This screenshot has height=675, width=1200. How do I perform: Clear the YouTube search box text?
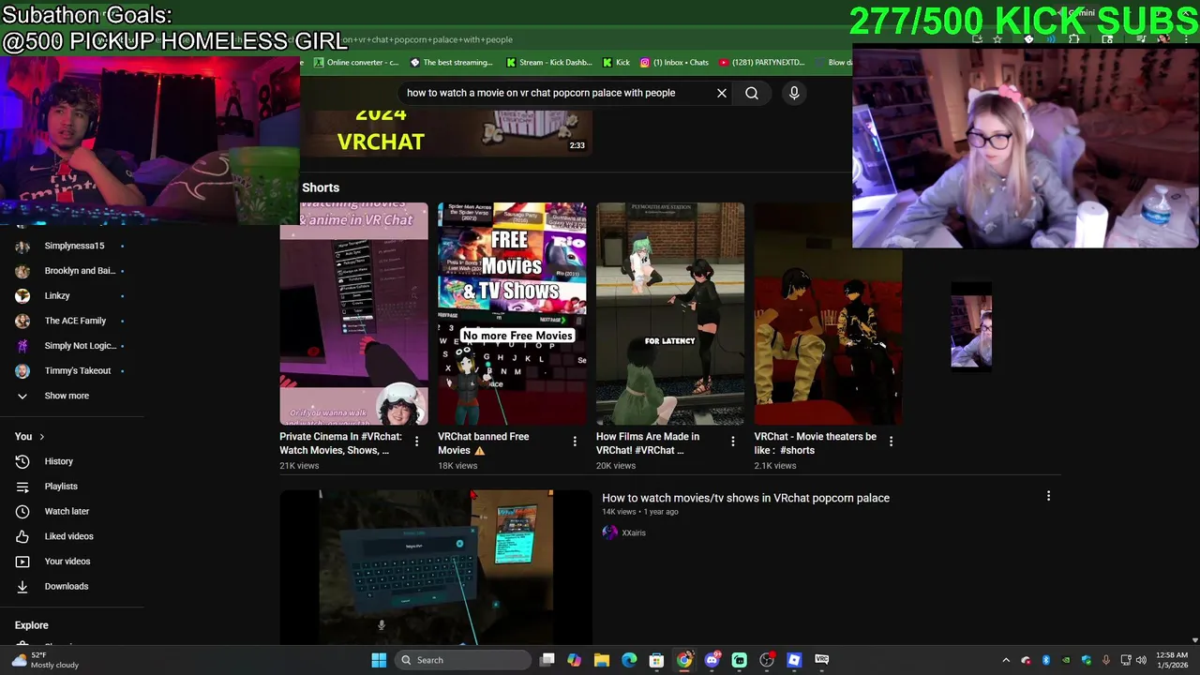click(722, 93)
